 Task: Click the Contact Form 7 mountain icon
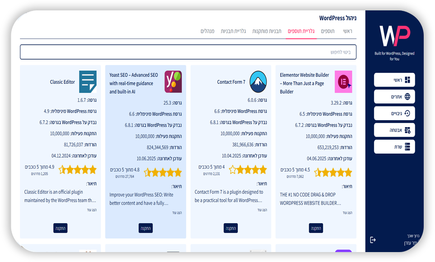point(258,82)
